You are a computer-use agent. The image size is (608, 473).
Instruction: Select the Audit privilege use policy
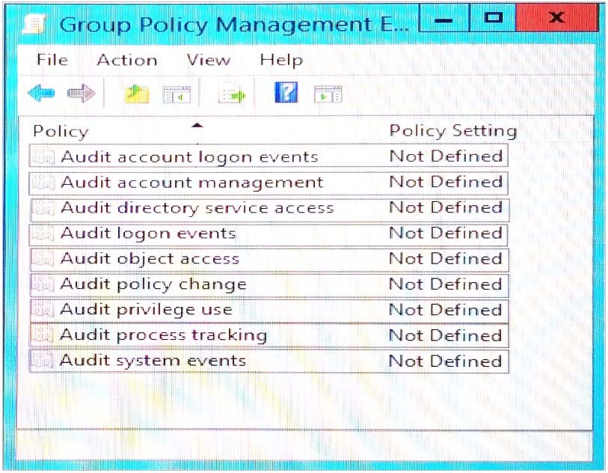point(268,310)
